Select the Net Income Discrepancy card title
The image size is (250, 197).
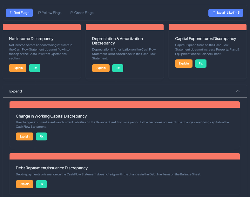point(31,39)
